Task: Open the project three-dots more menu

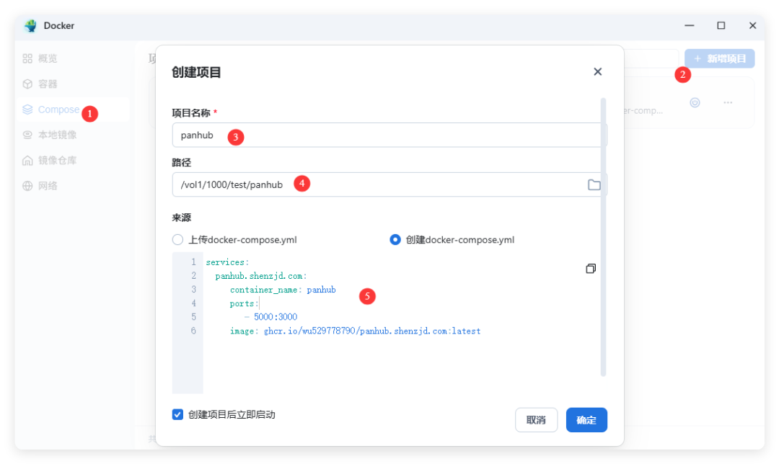Action: click(728, 103)
